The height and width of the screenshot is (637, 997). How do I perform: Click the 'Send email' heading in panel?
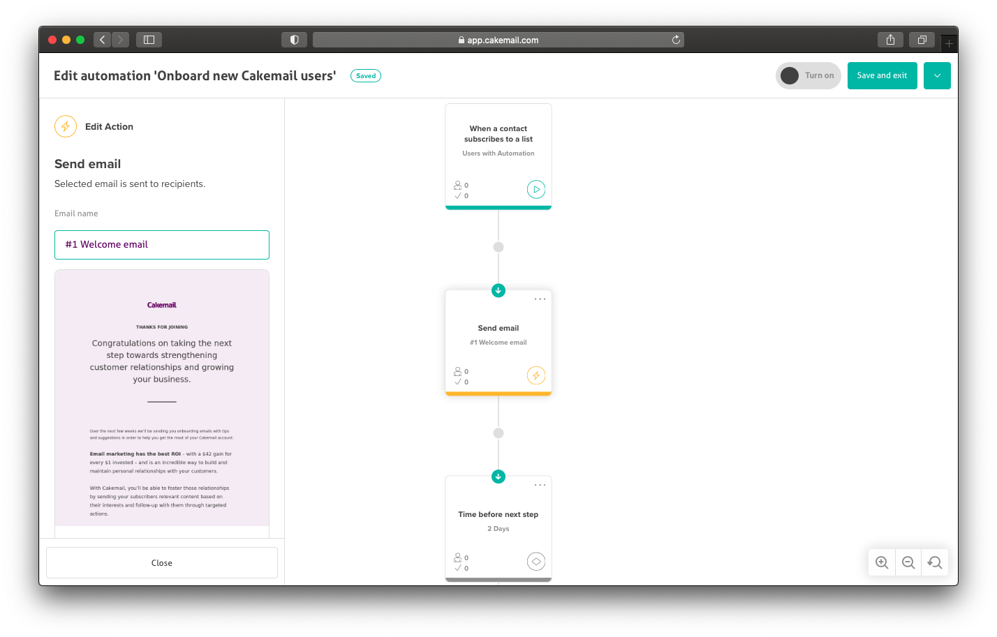click(x=88, y=164)
